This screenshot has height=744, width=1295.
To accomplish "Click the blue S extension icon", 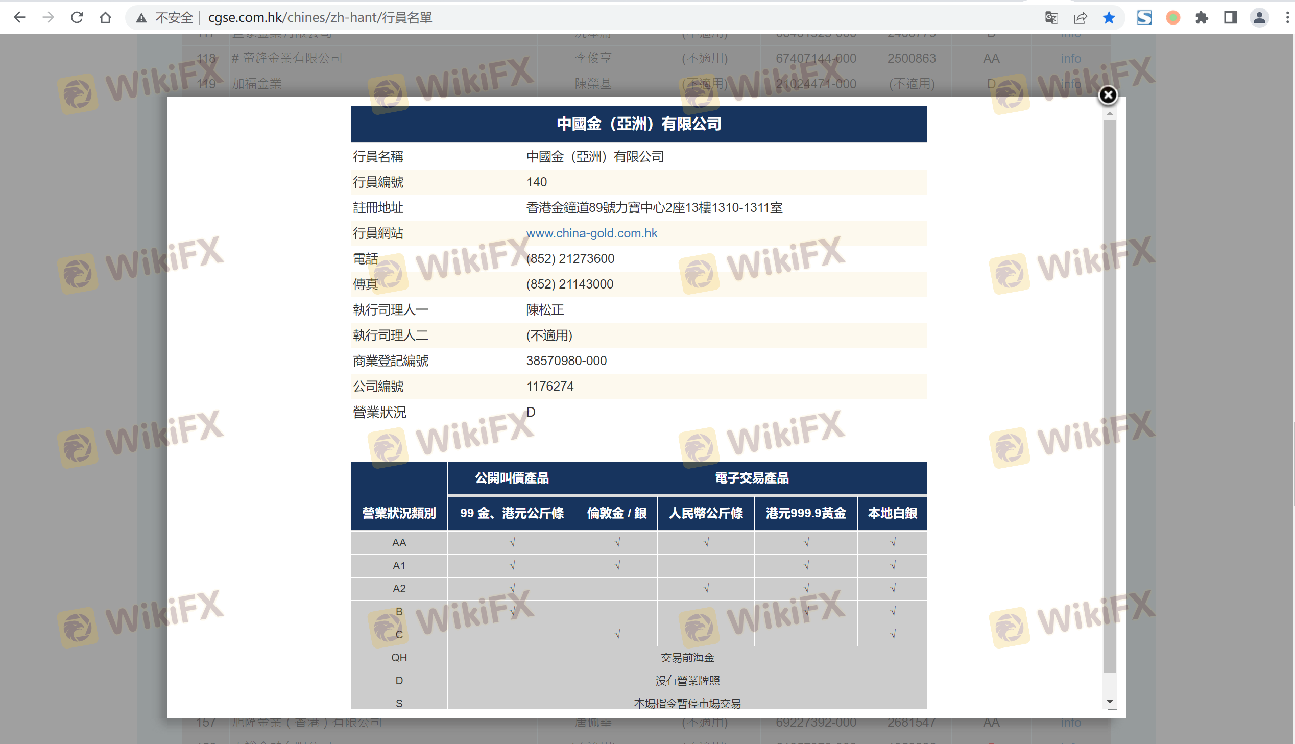I will point(1144,18).
